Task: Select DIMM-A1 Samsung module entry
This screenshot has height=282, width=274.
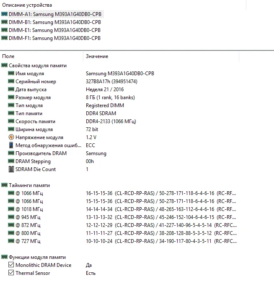Action: [55, 14]
